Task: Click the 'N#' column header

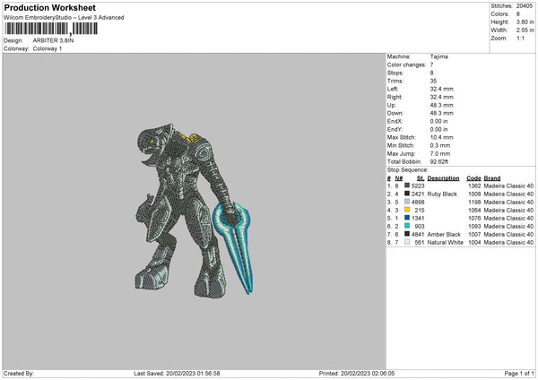Action: point(399,178)
